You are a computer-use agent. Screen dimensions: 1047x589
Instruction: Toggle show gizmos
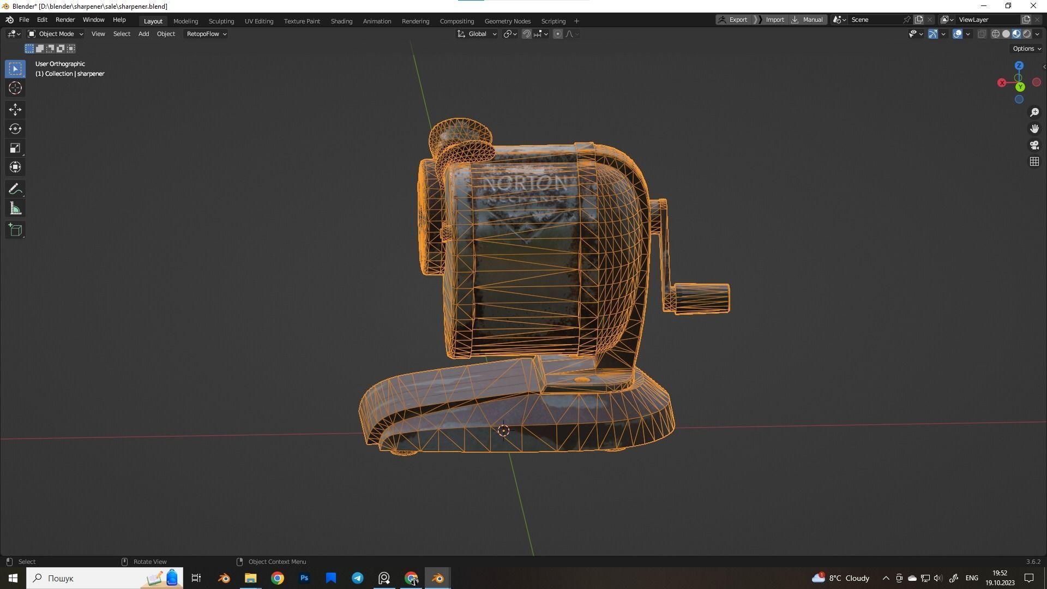(x=932, y=34)
